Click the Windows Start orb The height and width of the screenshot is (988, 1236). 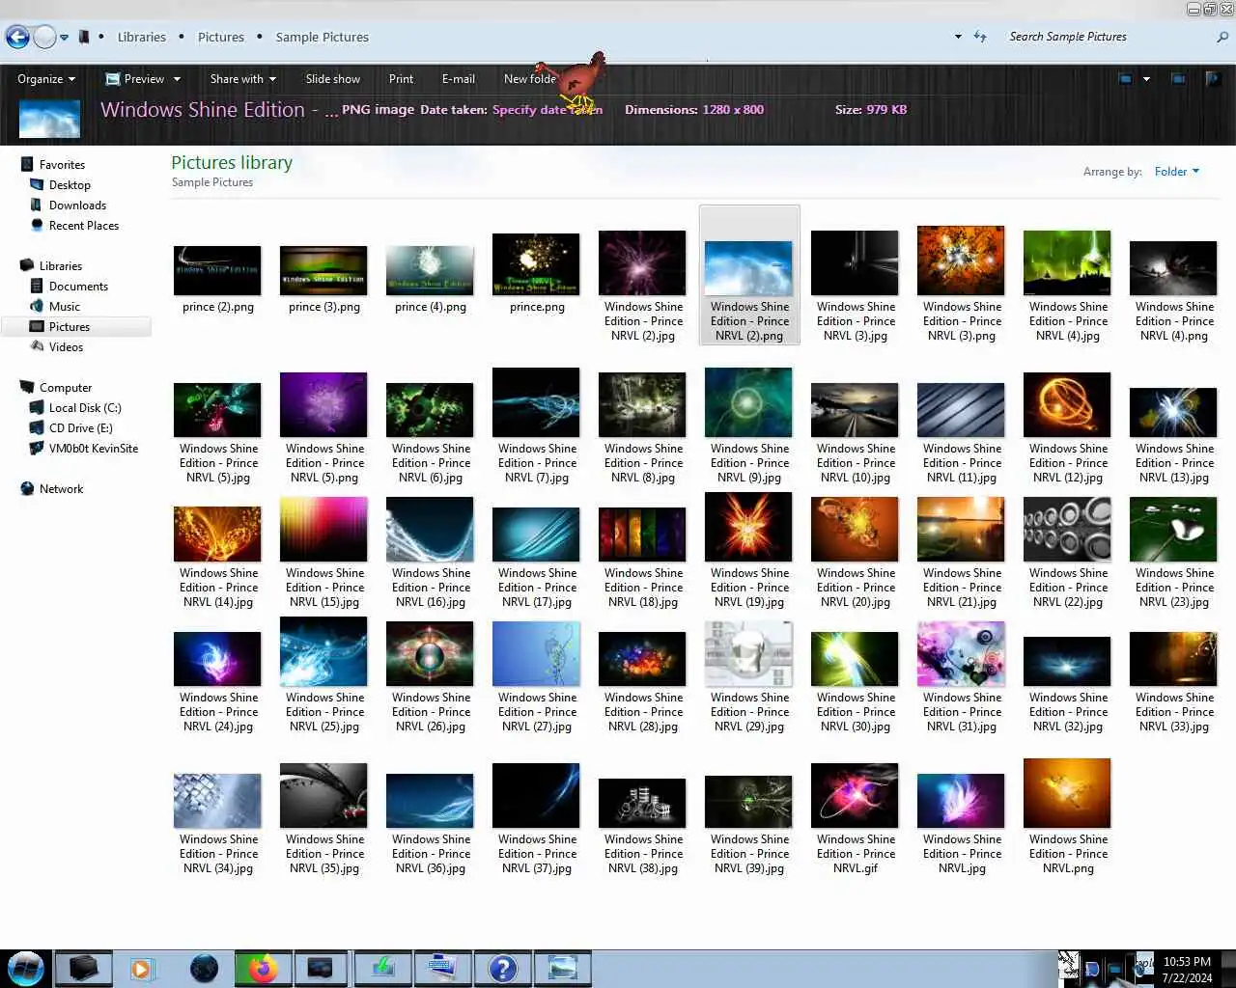tap(26, 968)
